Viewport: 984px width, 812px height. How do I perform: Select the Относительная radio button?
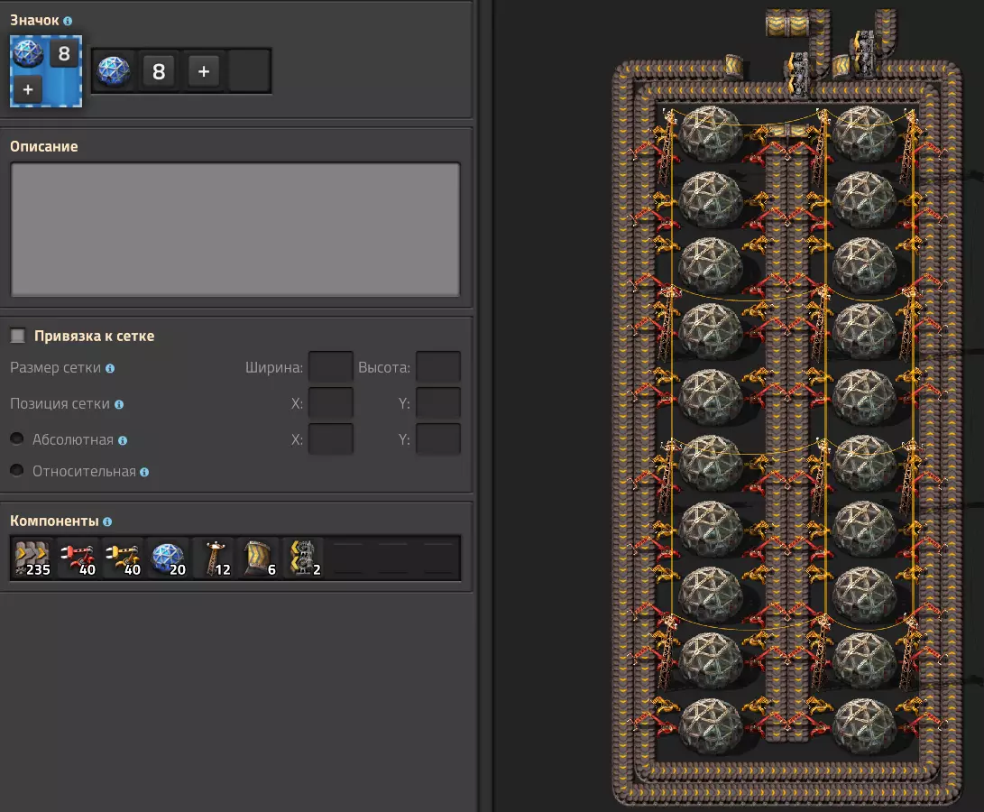tap(17, 470)
